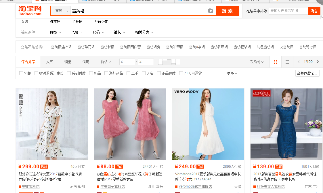The width and height of the screenshot is (323, 193).
Task: Expand the 腰型 filter dropdown
Action: [x=56, y=32]
